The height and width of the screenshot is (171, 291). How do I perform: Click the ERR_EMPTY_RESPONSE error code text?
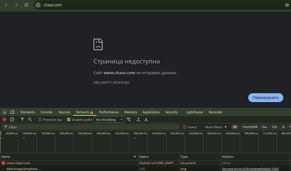click(x=111, y=83)
